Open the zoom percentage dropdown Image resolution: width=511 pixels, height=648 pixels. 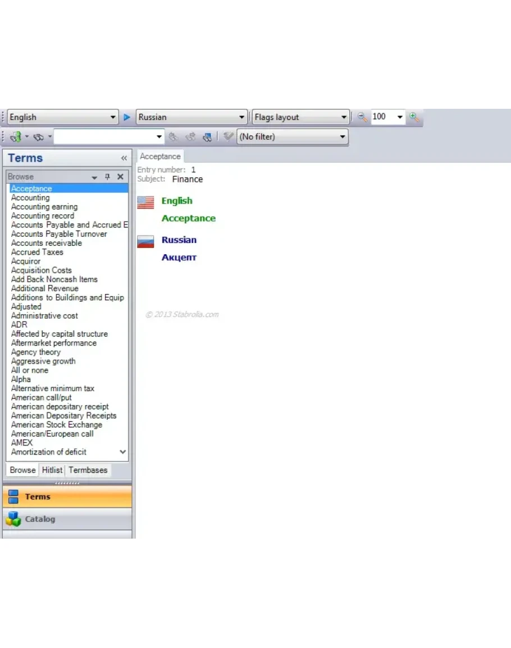(x=400, y=117)
